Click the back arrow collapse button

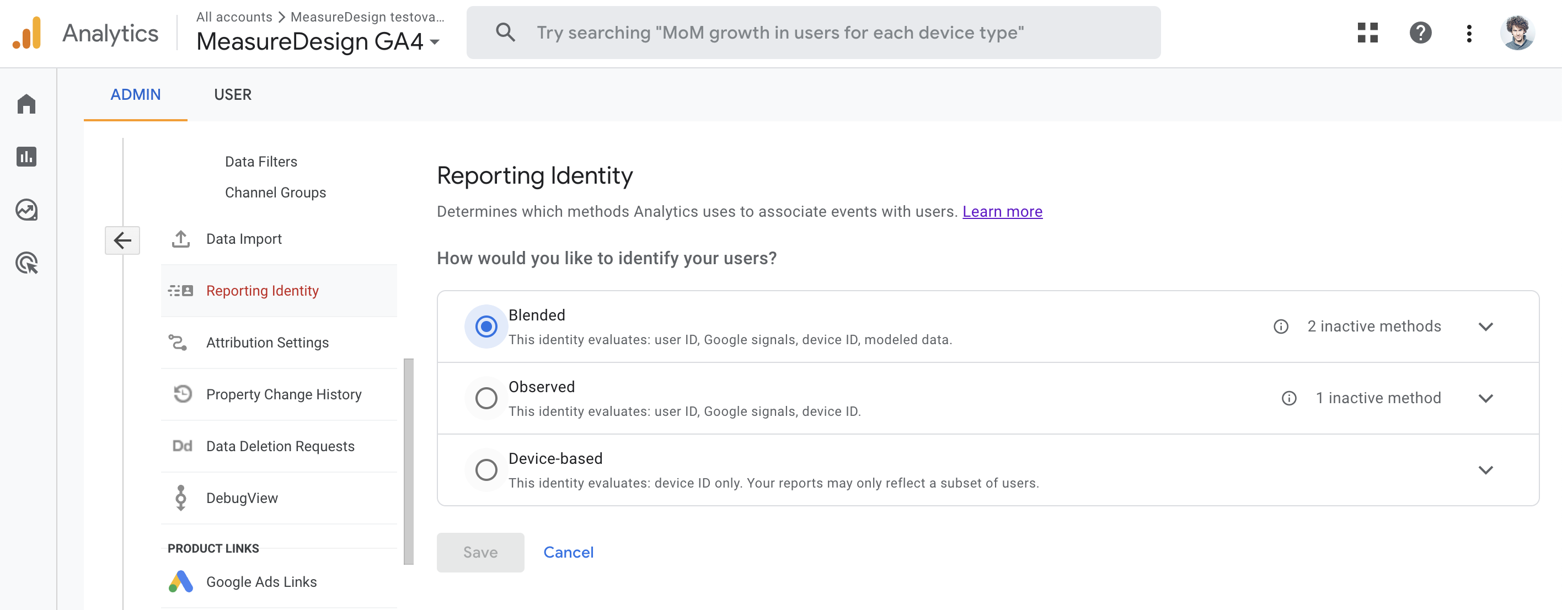(122, 240)
